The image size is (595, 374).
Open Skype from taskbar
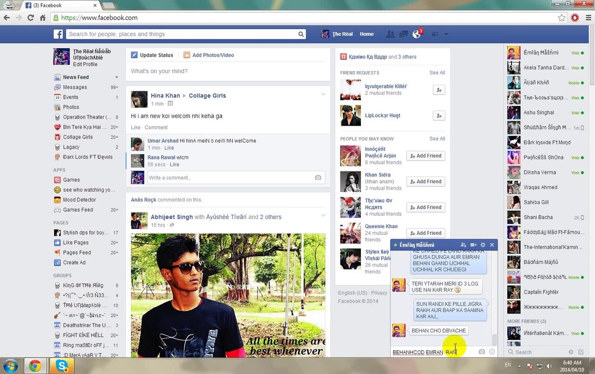click(x=61, y=366)
